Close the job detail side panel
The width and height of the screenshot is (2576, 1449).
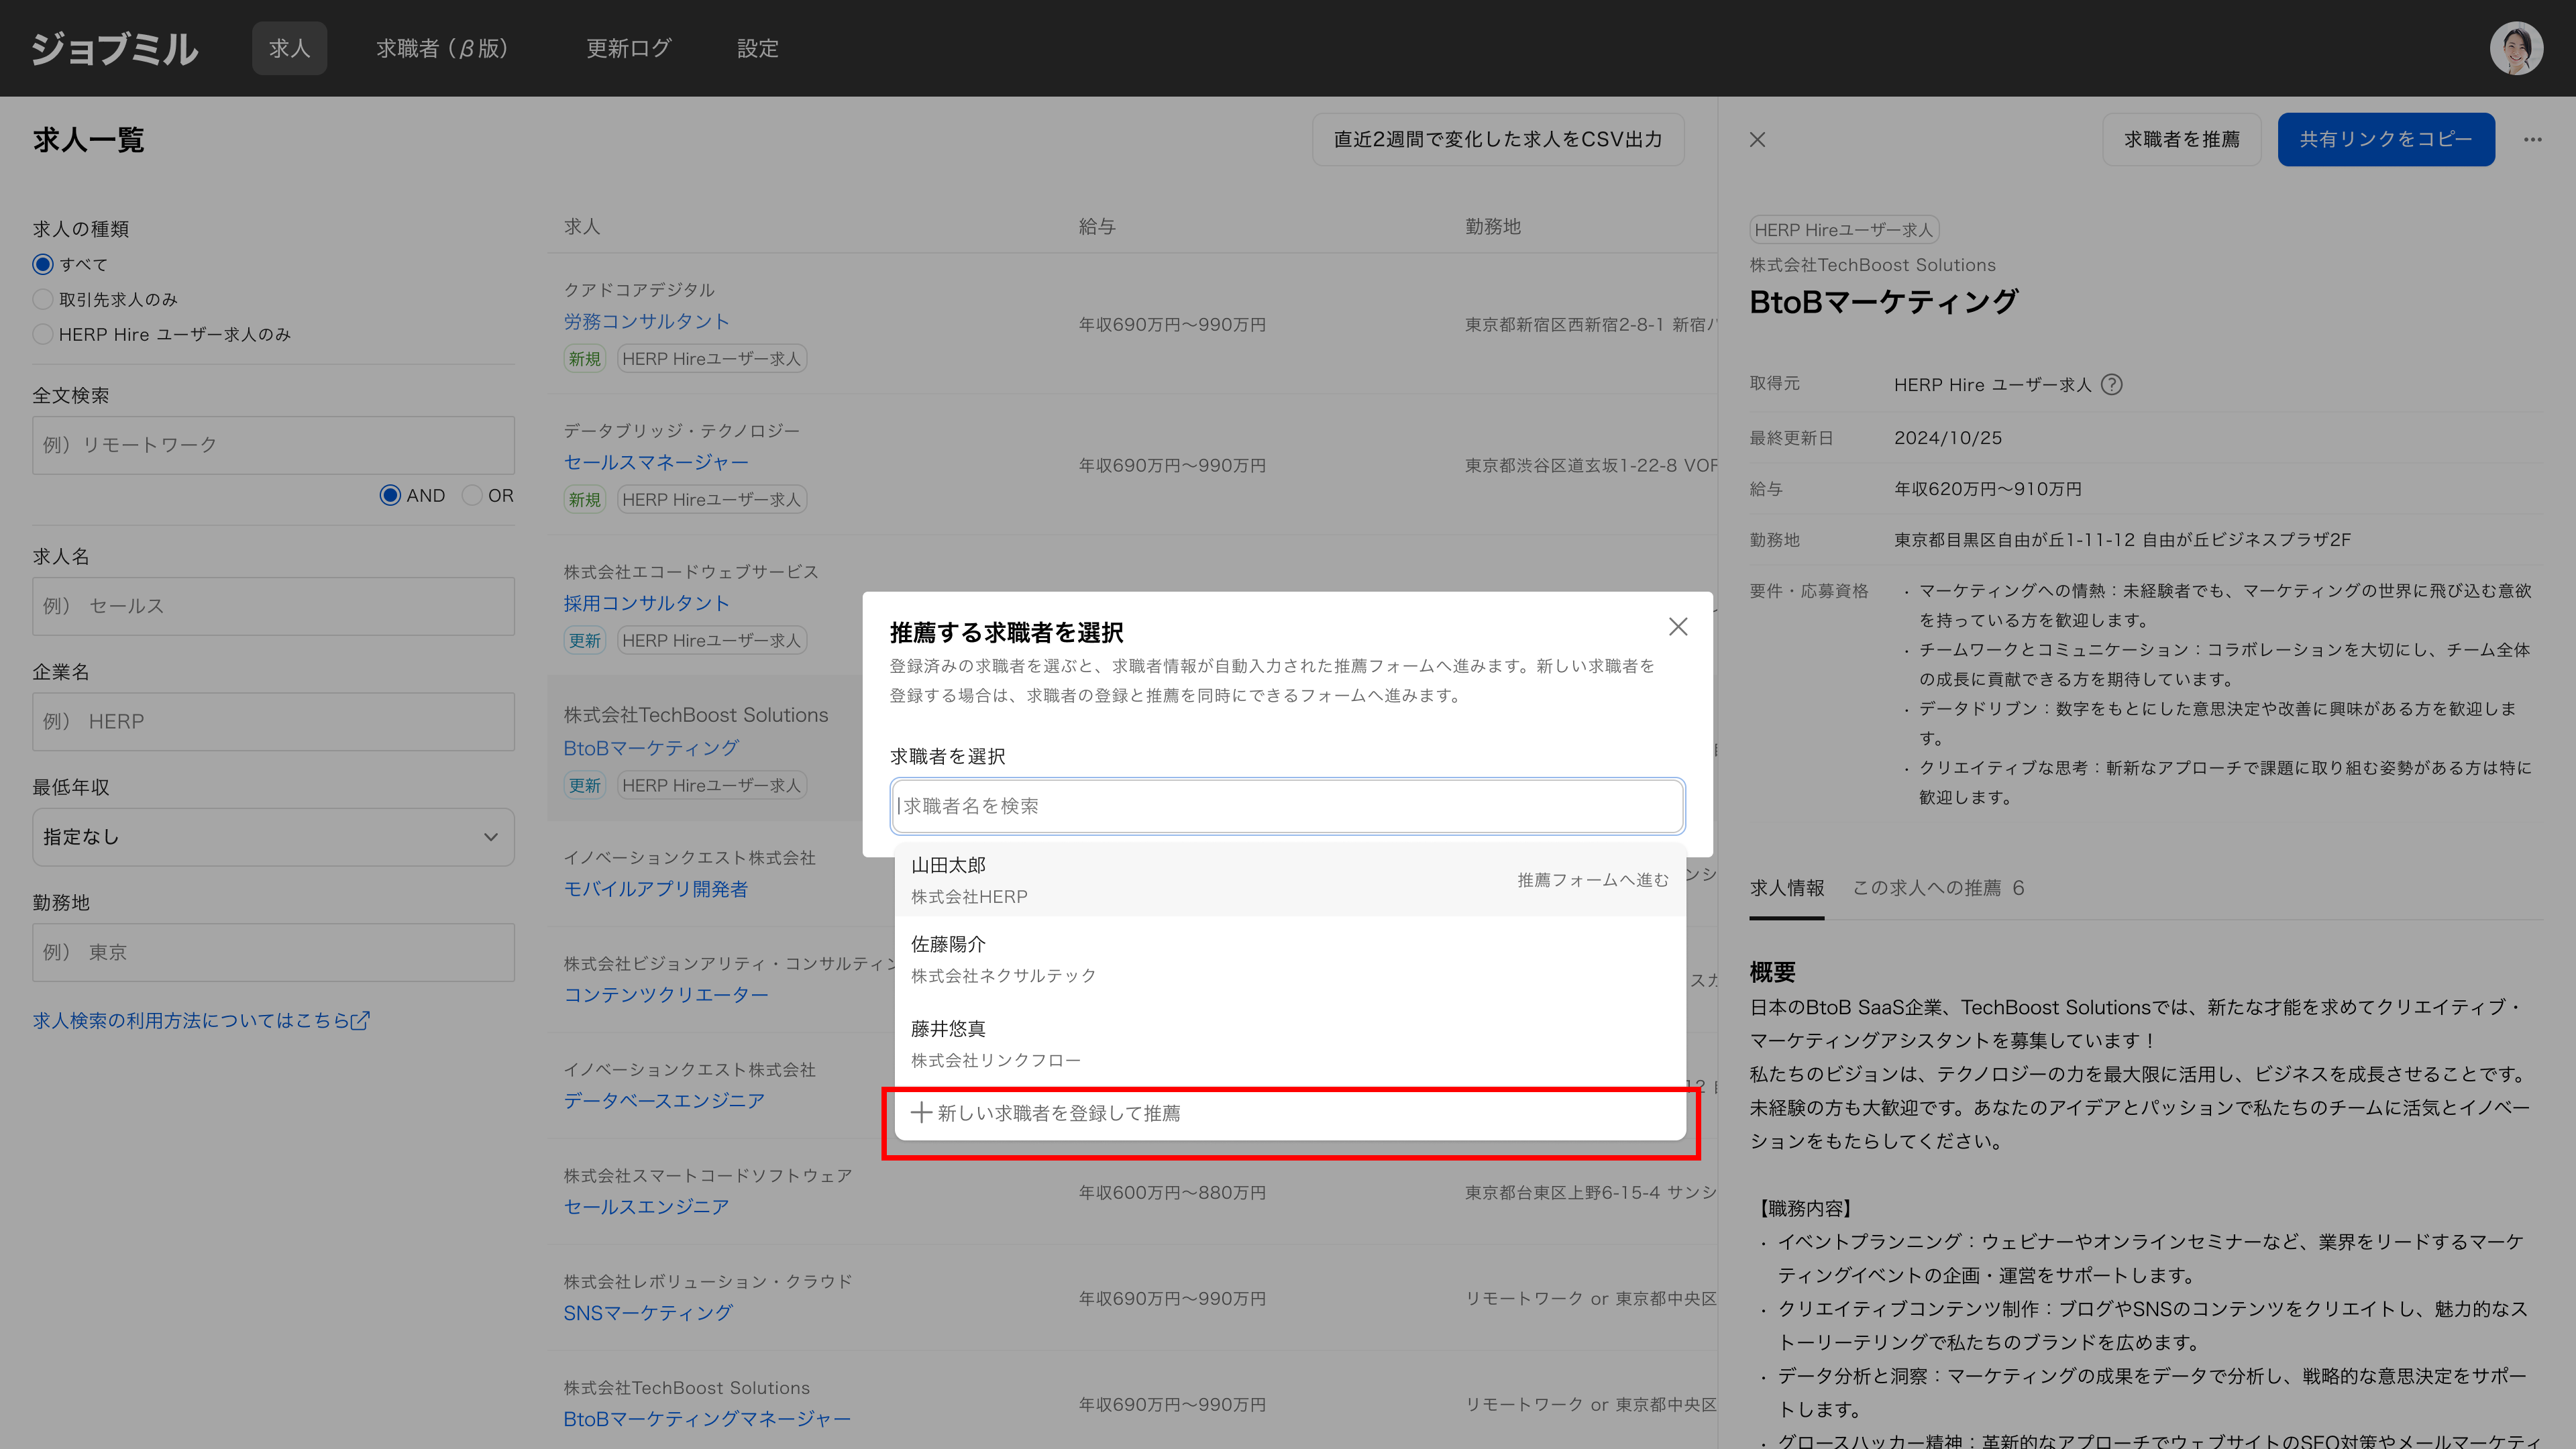(1757, 140)
